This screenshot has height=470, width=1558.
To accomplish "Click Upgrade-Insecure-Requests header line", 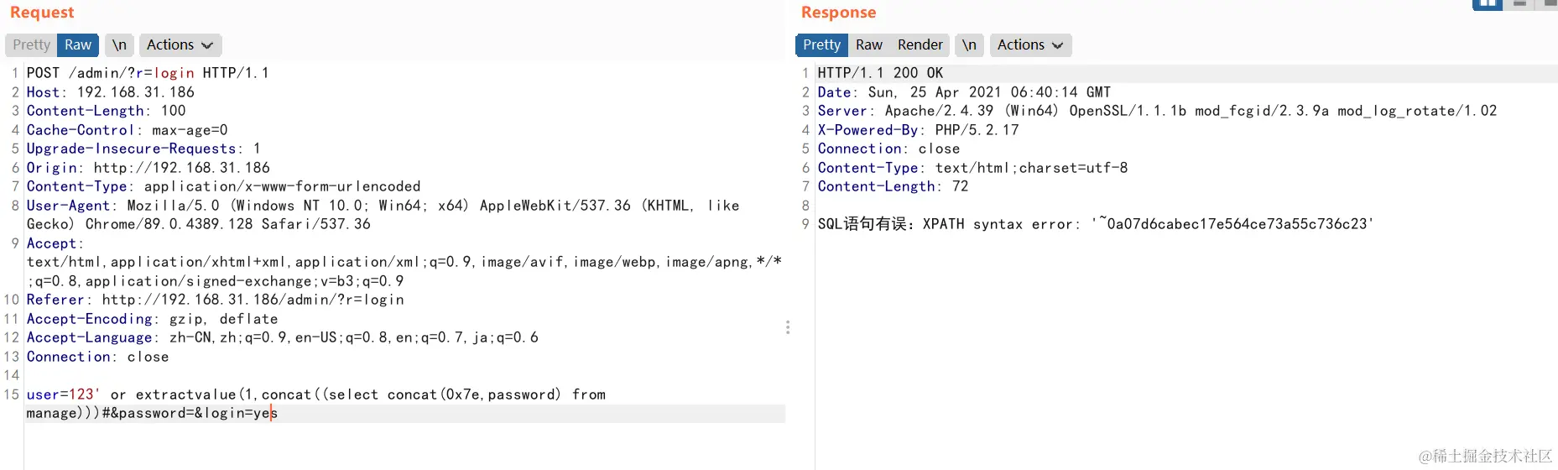I will [143, 149].
